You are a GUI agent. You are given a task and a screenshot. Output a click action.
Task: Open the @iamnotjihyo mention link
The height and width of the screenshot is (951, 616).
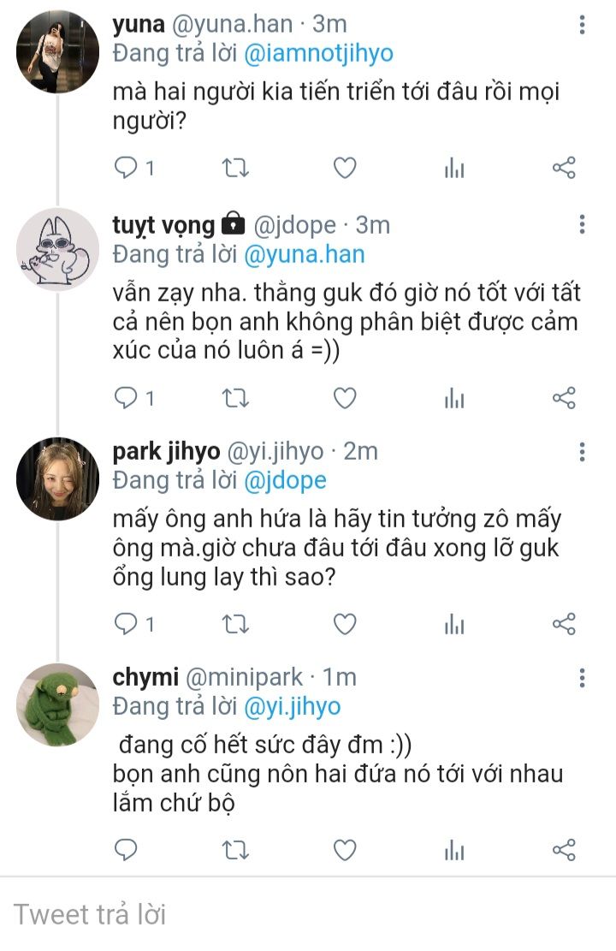tap(318, 53)
